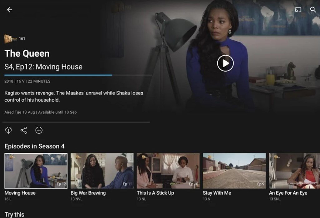Open search with the magnifier icon
Screen dimensions: 320x218
(313, 10)
